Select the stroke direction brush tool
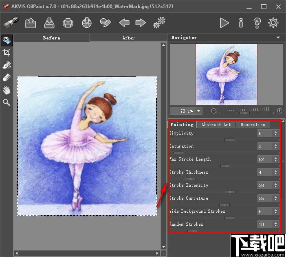The width and height of the screenshot is (286, 257). 7,65
